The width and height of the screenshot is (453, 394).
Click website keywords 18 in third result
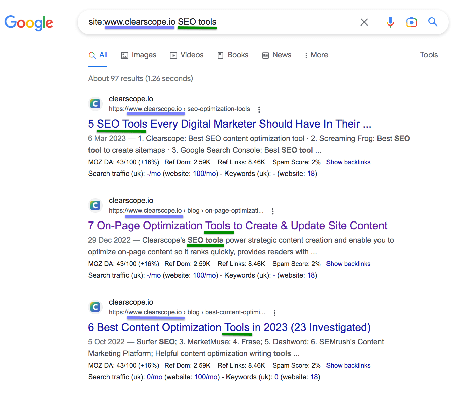[x=314, y=377]
